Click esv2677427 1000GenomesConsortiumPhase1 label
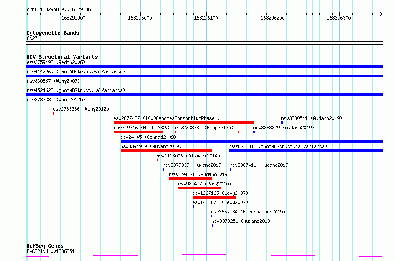 [x=166, y=118]
